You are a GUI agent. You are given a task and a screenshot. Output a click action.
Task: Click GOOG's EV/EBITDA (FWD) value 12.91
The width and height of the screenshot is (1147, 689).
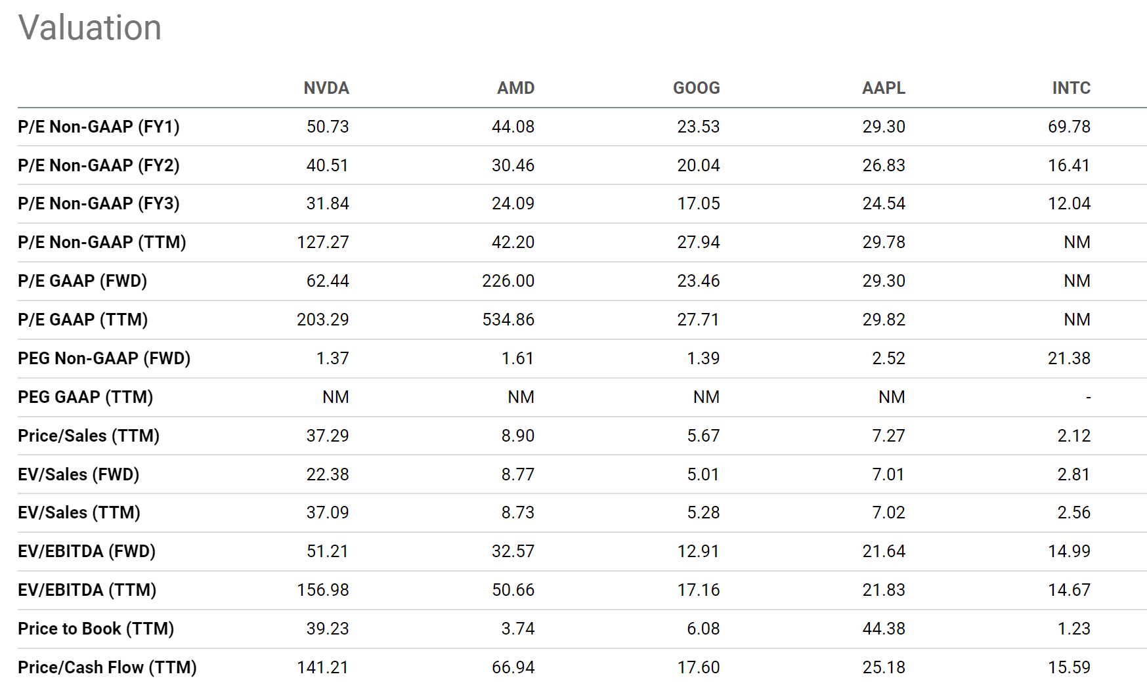698,551
